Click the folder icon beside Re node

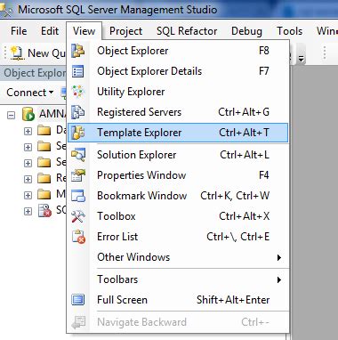44,179
